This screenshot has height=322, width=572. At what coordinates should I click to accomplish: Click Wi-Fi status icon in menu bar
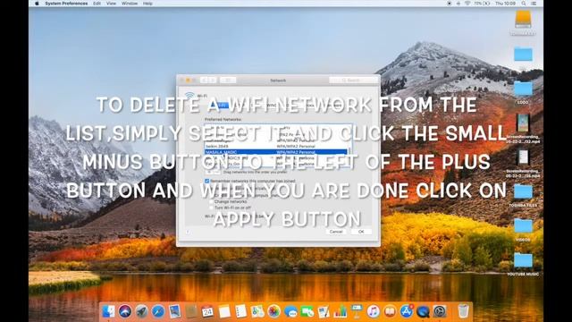point(467,4)
